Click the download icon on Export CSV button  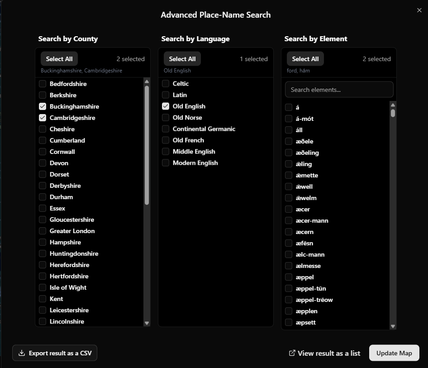pos(21,353)
